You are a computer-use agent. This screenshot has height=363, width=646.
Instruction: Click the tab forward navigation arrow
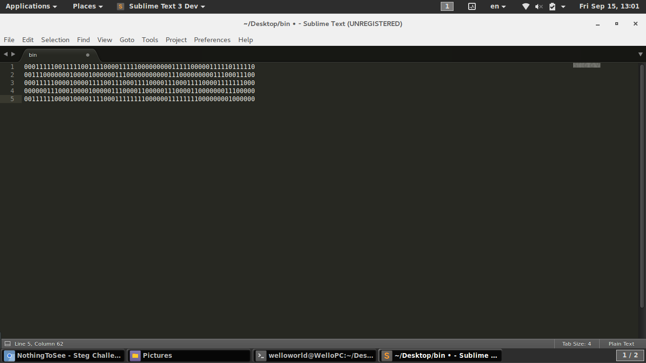[13, 54]
